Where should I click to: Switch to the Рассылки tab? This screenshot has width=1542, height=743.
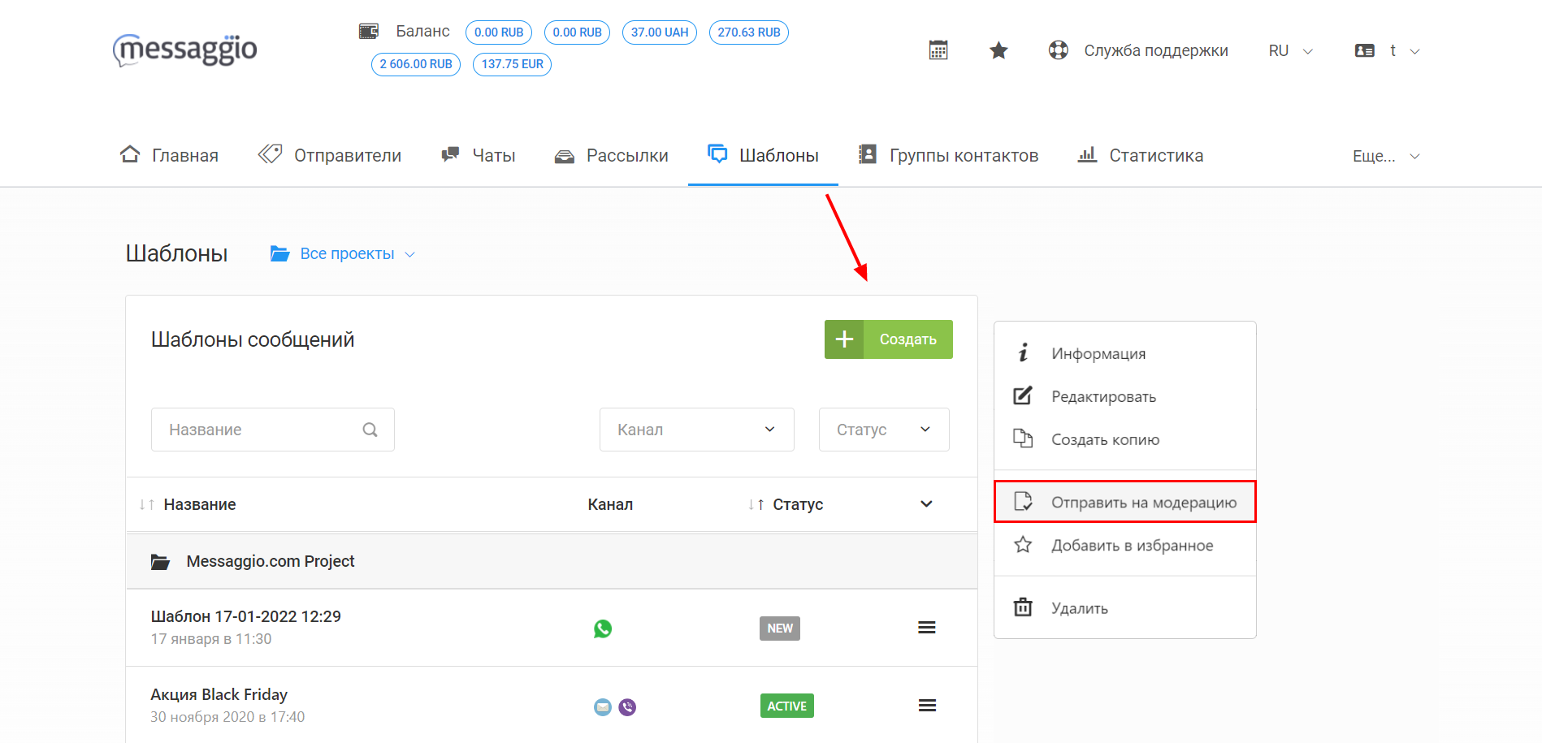611,155
